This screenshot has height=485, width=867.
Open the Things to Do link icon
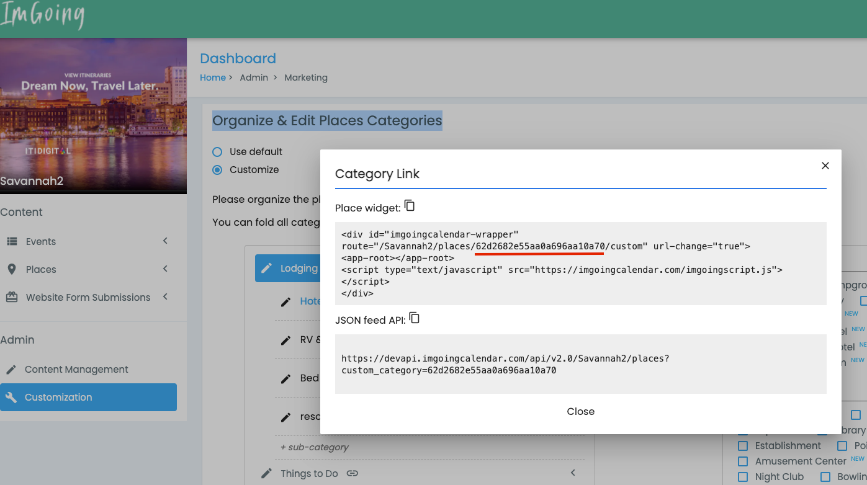coord(352,473)
